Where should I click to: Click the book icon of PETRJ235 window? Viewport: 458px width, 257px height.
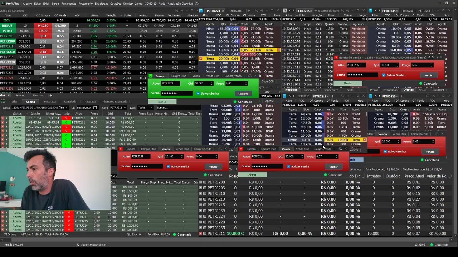[x=371, y=11]
